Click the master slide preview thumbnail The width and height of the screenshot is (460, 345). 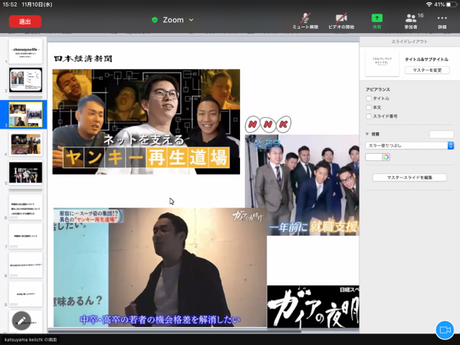tap(382, 63)
